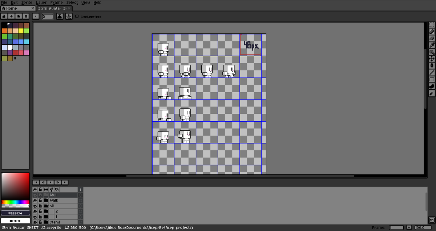
Task: Open the brush type selector
Action: [36, 16]
